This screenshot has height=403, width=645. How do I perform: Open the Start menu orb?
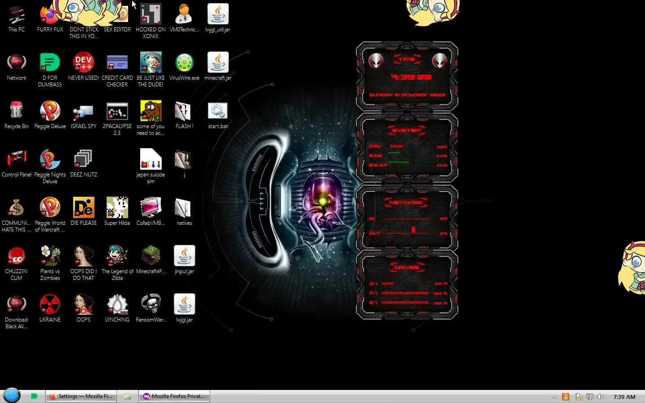pyautogui.click(x=12, y=396)
